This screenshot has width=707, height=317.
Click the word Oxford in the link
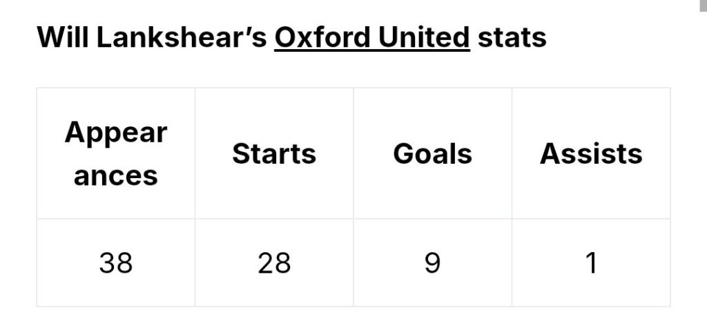[x=322, y=37]
